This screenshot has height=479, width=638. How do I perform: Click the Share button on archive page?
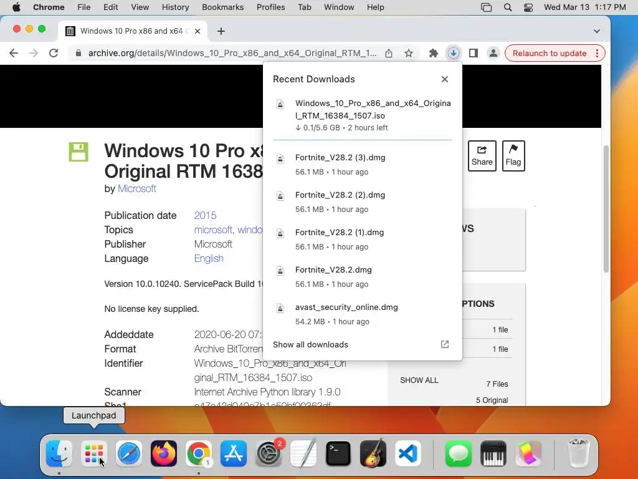(482, 156)
